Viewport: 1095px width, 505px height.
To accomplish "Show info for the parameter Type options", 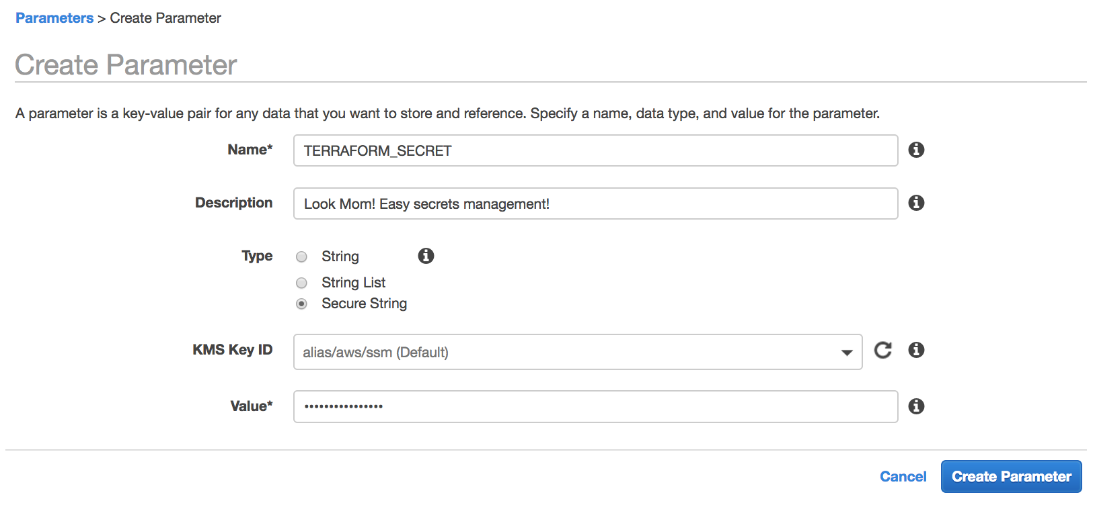I will [x=426, y=256].
